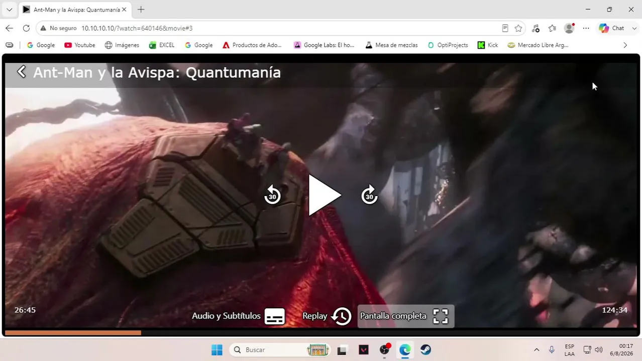Open the volume speaker tray icon
Image resolution: width=642 pixels, height=361 pixels.
[x=598, y=349]
